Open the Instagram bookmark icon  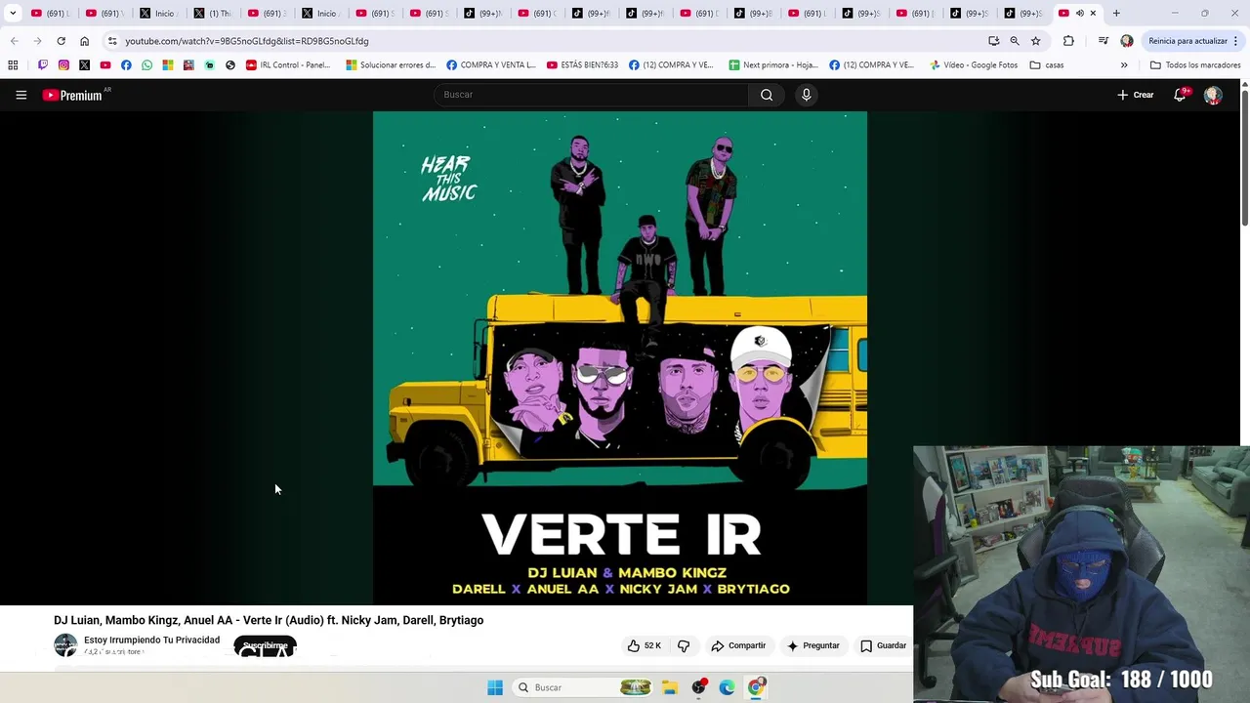[63, 65]
